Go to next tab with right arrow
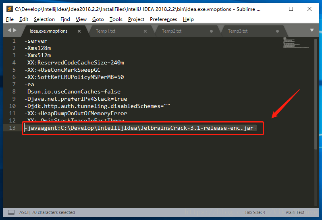The image size is (322, 220). pos(15,30)
